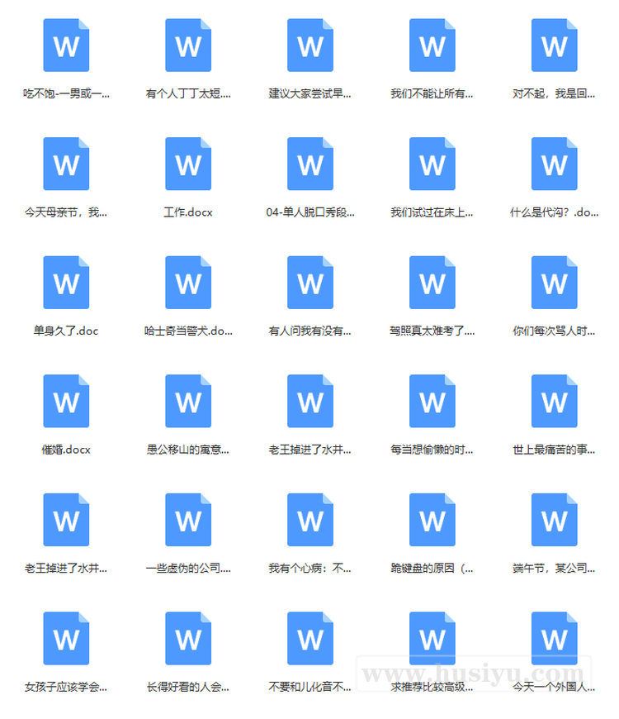This screenshot has width=619, height=719.
Task: Click the Word icon above 你们每次骂人时...
Action: coord(554,283)
